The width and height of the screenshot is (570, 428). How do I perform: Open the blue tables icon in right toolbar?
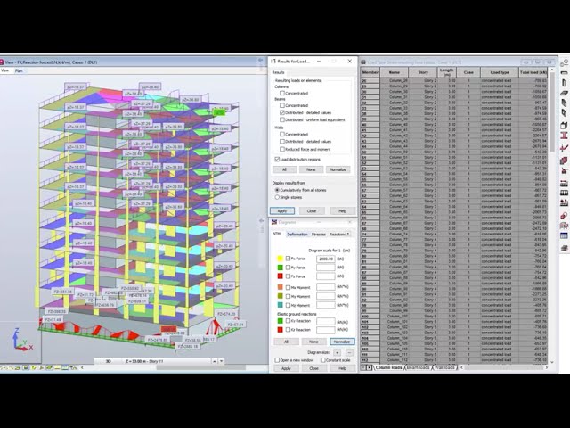pos(564,235)
